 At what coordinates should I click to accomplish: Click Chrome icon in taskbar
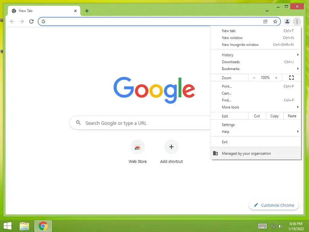coord(43,226)
